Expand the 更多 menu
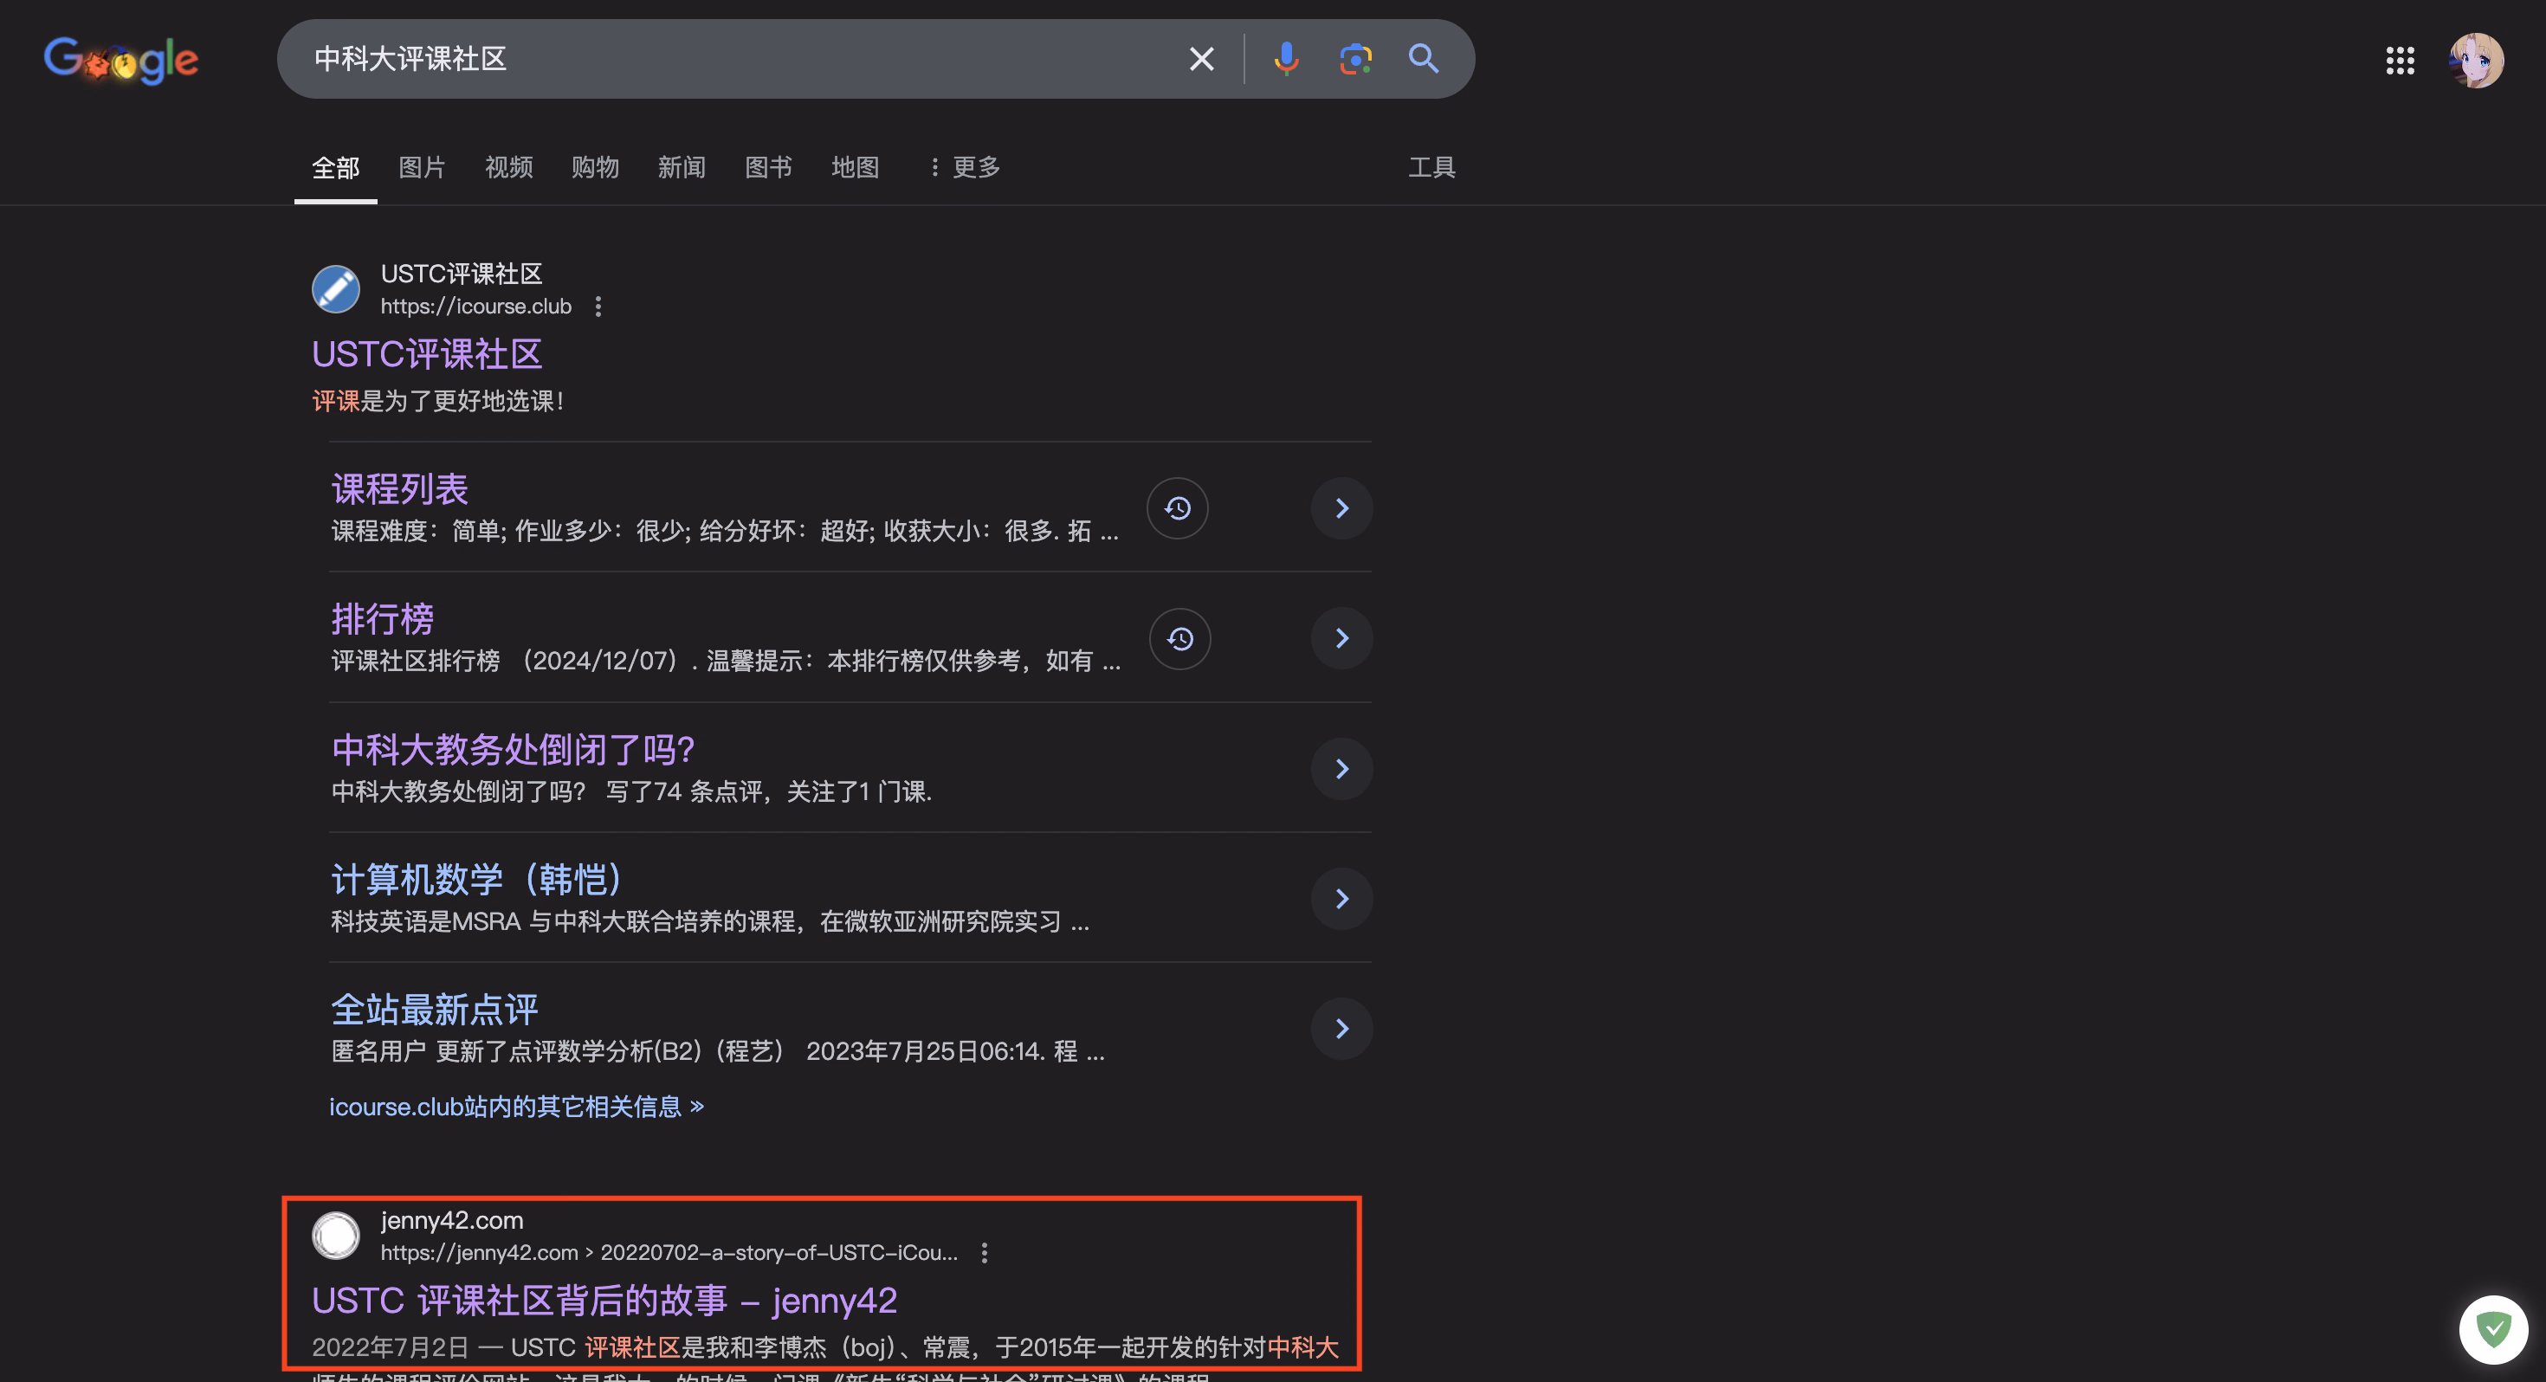 tap(964, 167)
